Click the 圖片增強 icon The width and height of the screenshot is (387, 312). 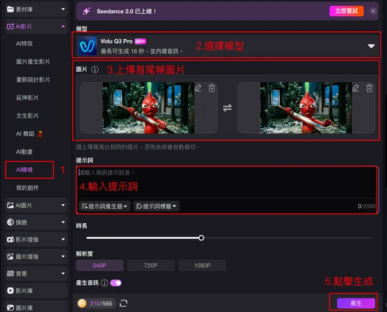pos(10,257)
